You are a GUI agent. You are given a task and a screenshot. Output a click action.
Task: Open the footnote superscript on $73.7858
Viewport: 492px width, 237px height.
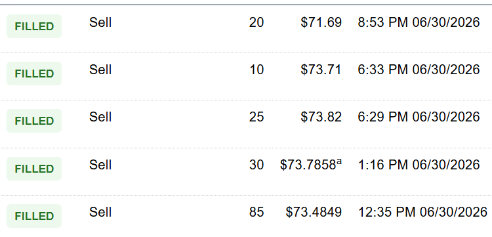[x=339, y=162]
